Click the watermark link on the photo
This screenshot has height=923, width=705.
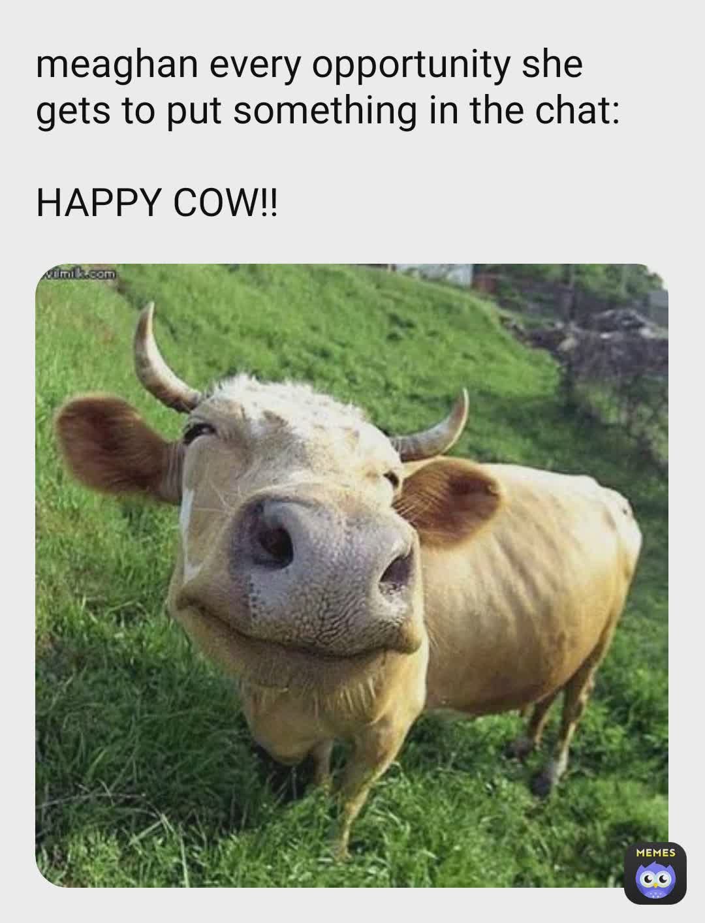(x=78, y=274)
